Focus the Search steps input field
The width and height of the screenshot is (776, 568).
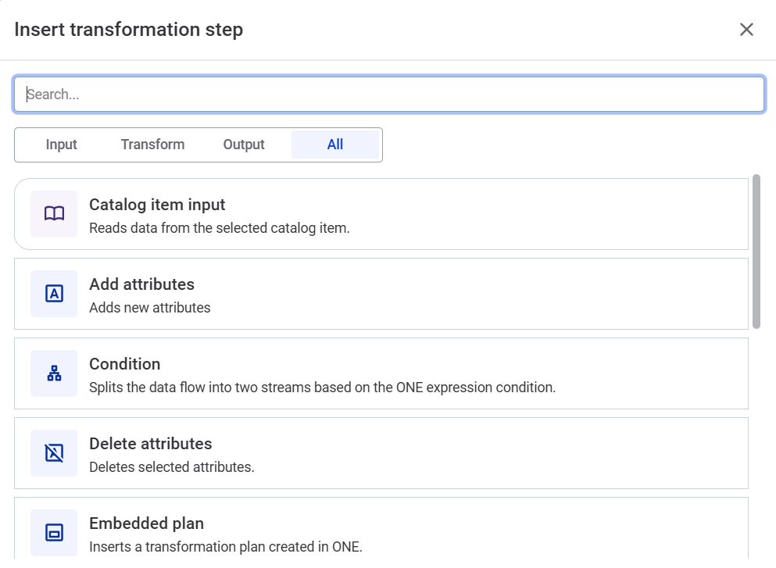tap(389, 95)
